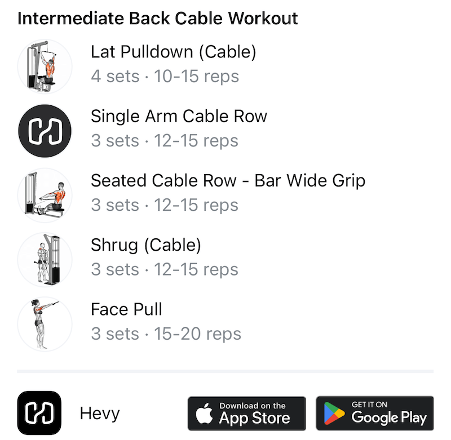Viewport: 451px width, 440px height.
Task: Open Get it on Google Play button
Action: pyautogui.click(x=375, y=414)
